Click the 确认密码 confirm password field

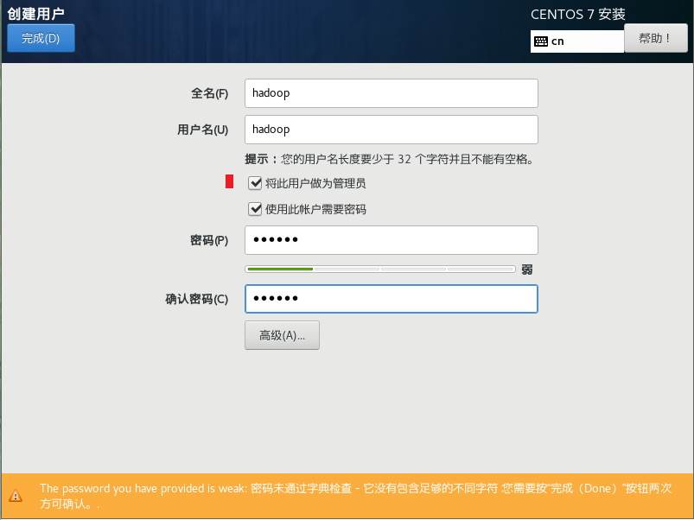(x=392, y=299)
